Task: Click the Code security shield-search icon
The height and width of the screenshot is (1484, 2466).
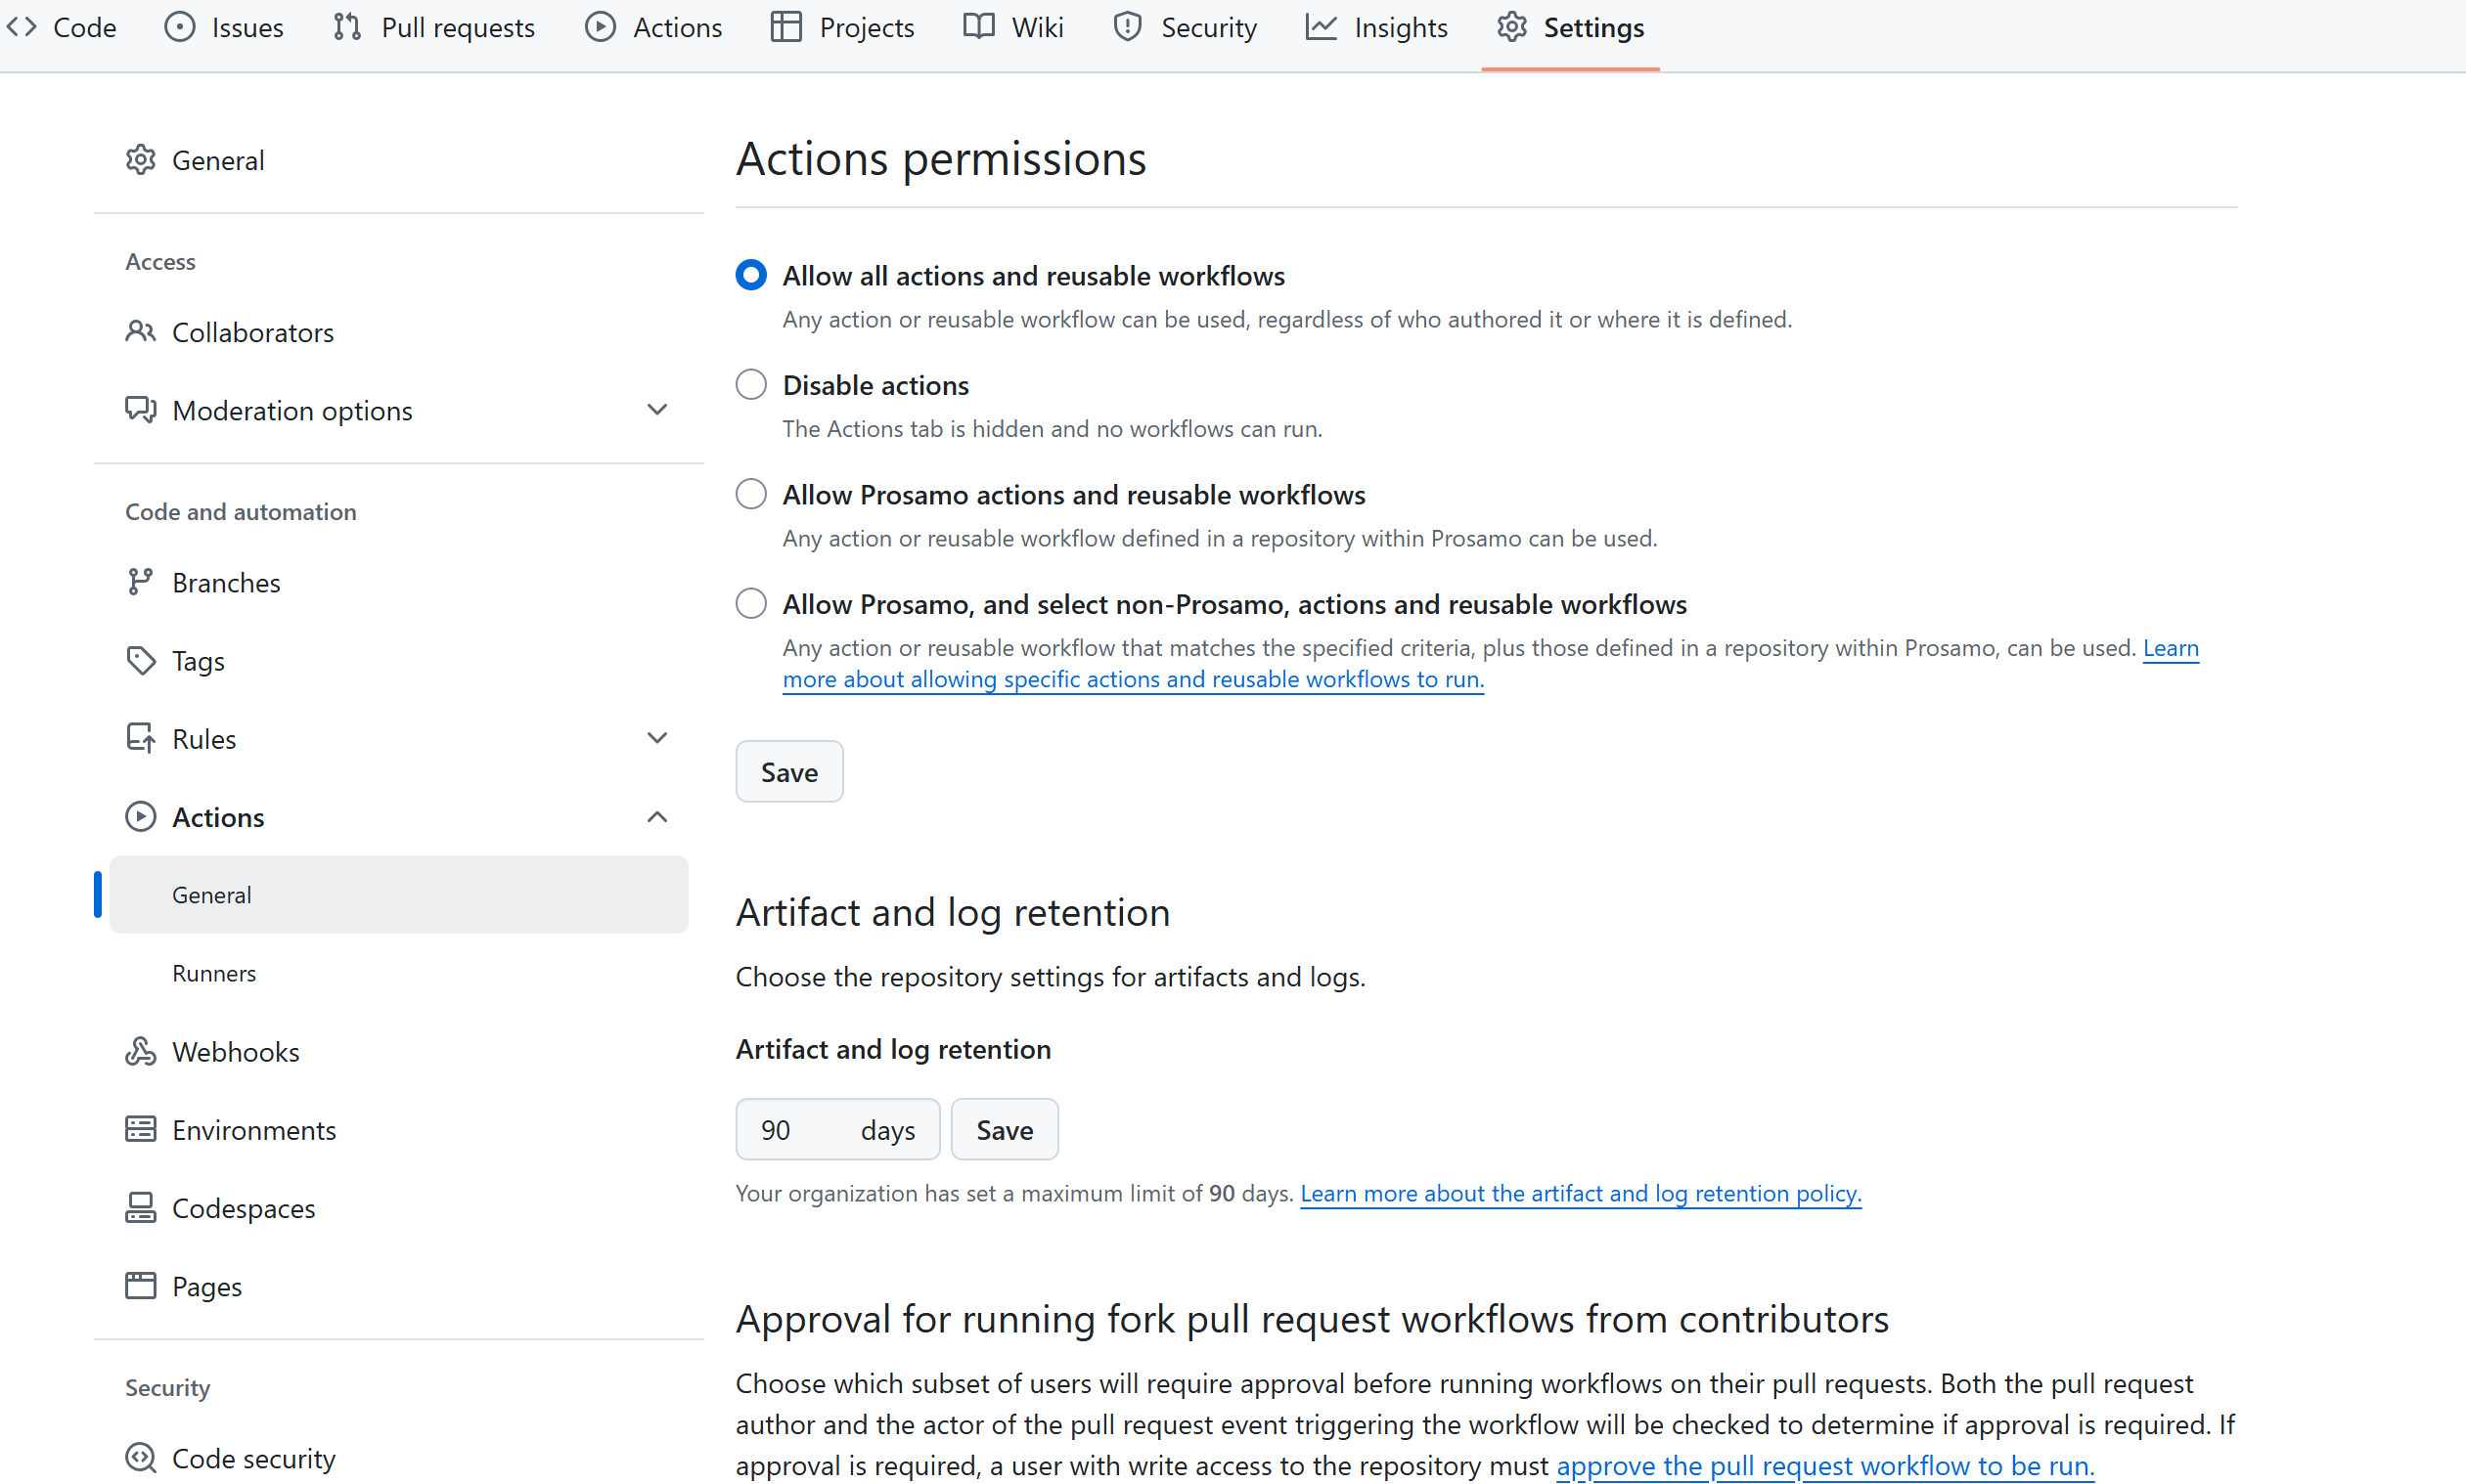Action: 140,1457
